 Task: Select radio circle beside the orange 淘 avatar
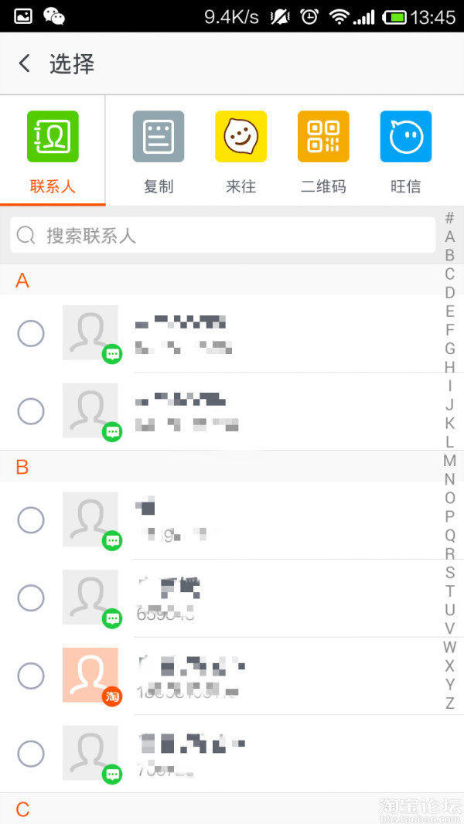[x=31, y=676]
